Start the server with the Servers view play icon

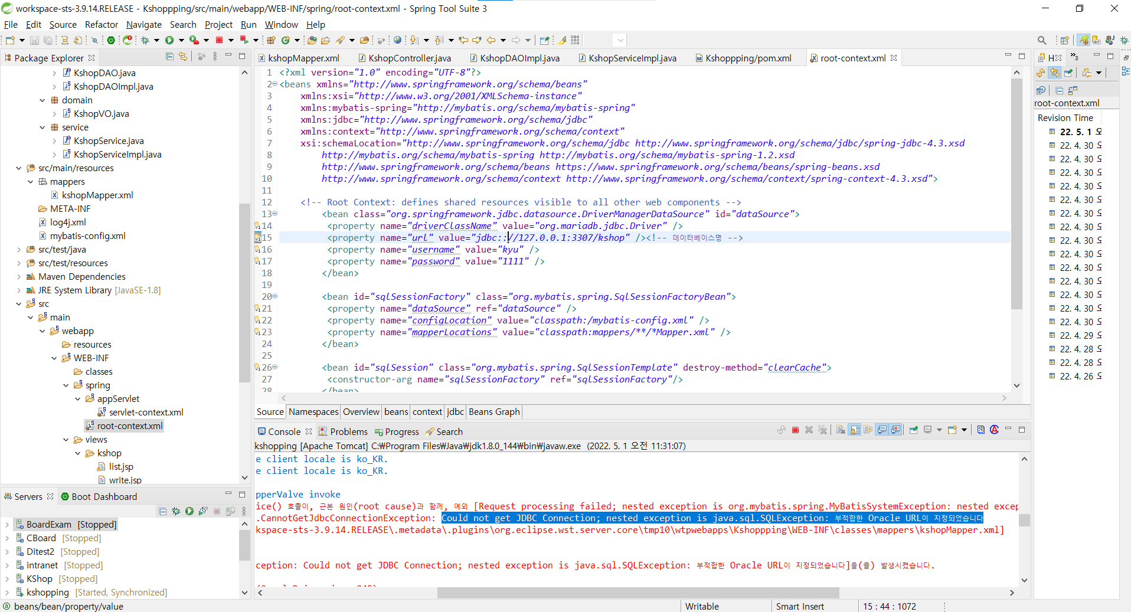(189, 511)
